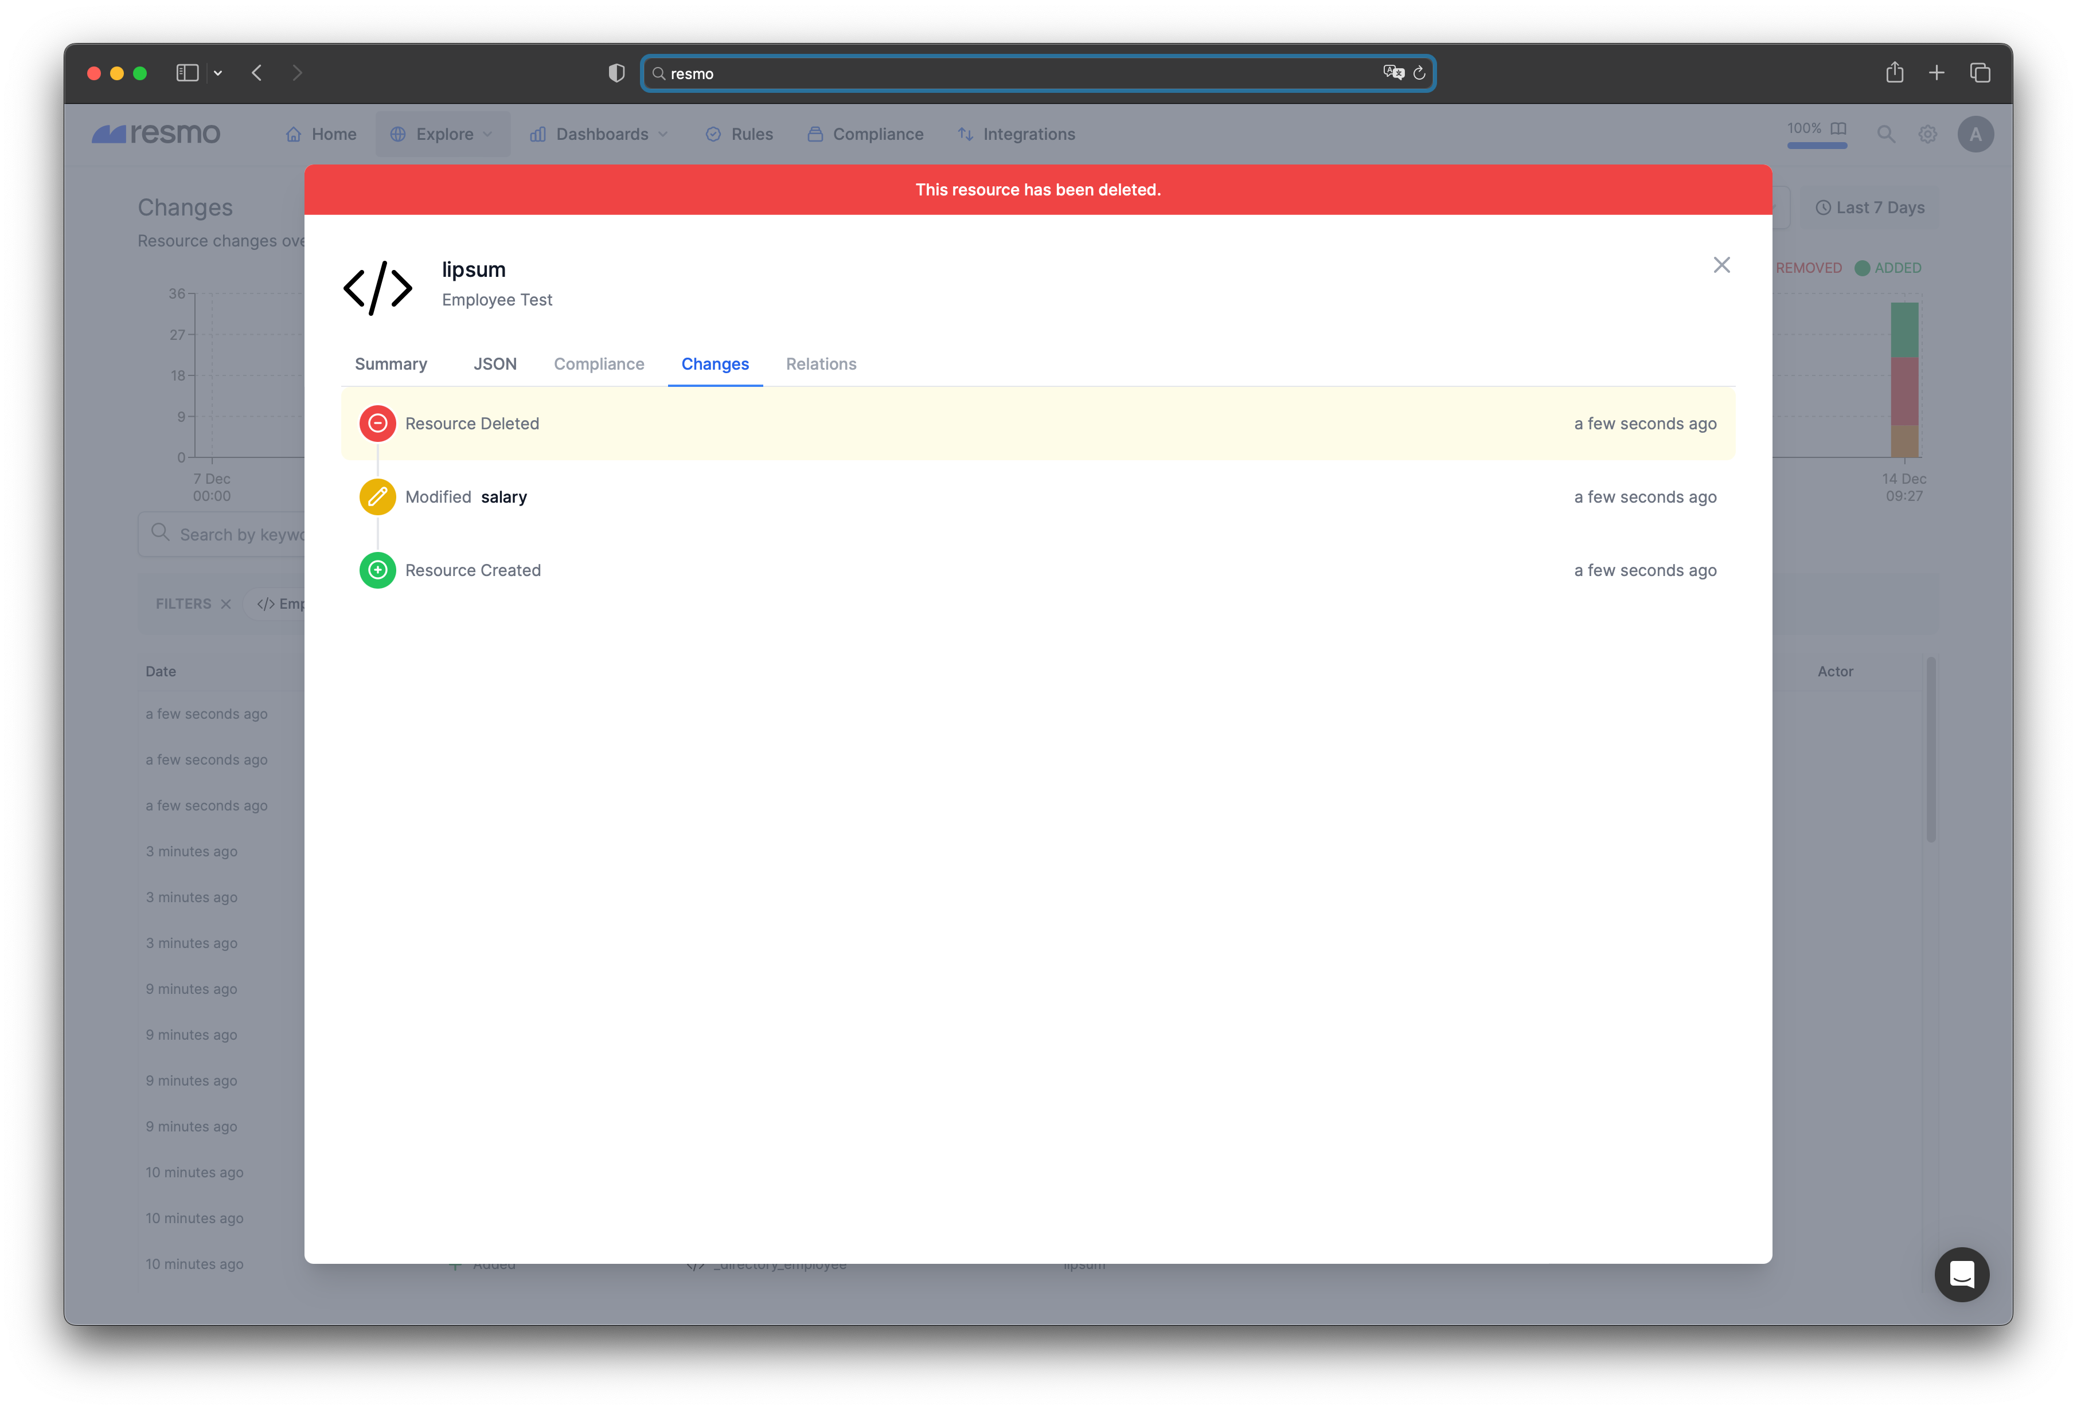2077x1410 pixels.
Task: Reload the page with refresh icon
Action: point(1419,73)
